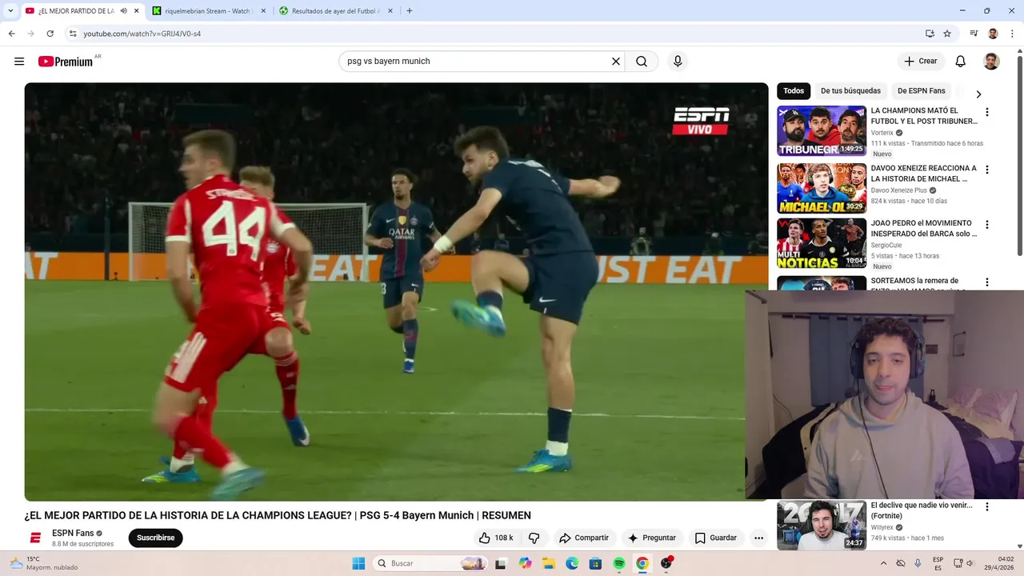Open File Explorer from the taskbar
Viewport: 1024px width, 576px height.
tap(549, 563)
